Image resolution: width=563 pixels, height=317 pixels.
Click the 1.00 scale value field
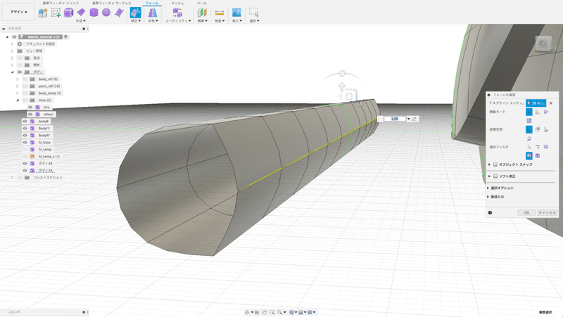(395, 119)
